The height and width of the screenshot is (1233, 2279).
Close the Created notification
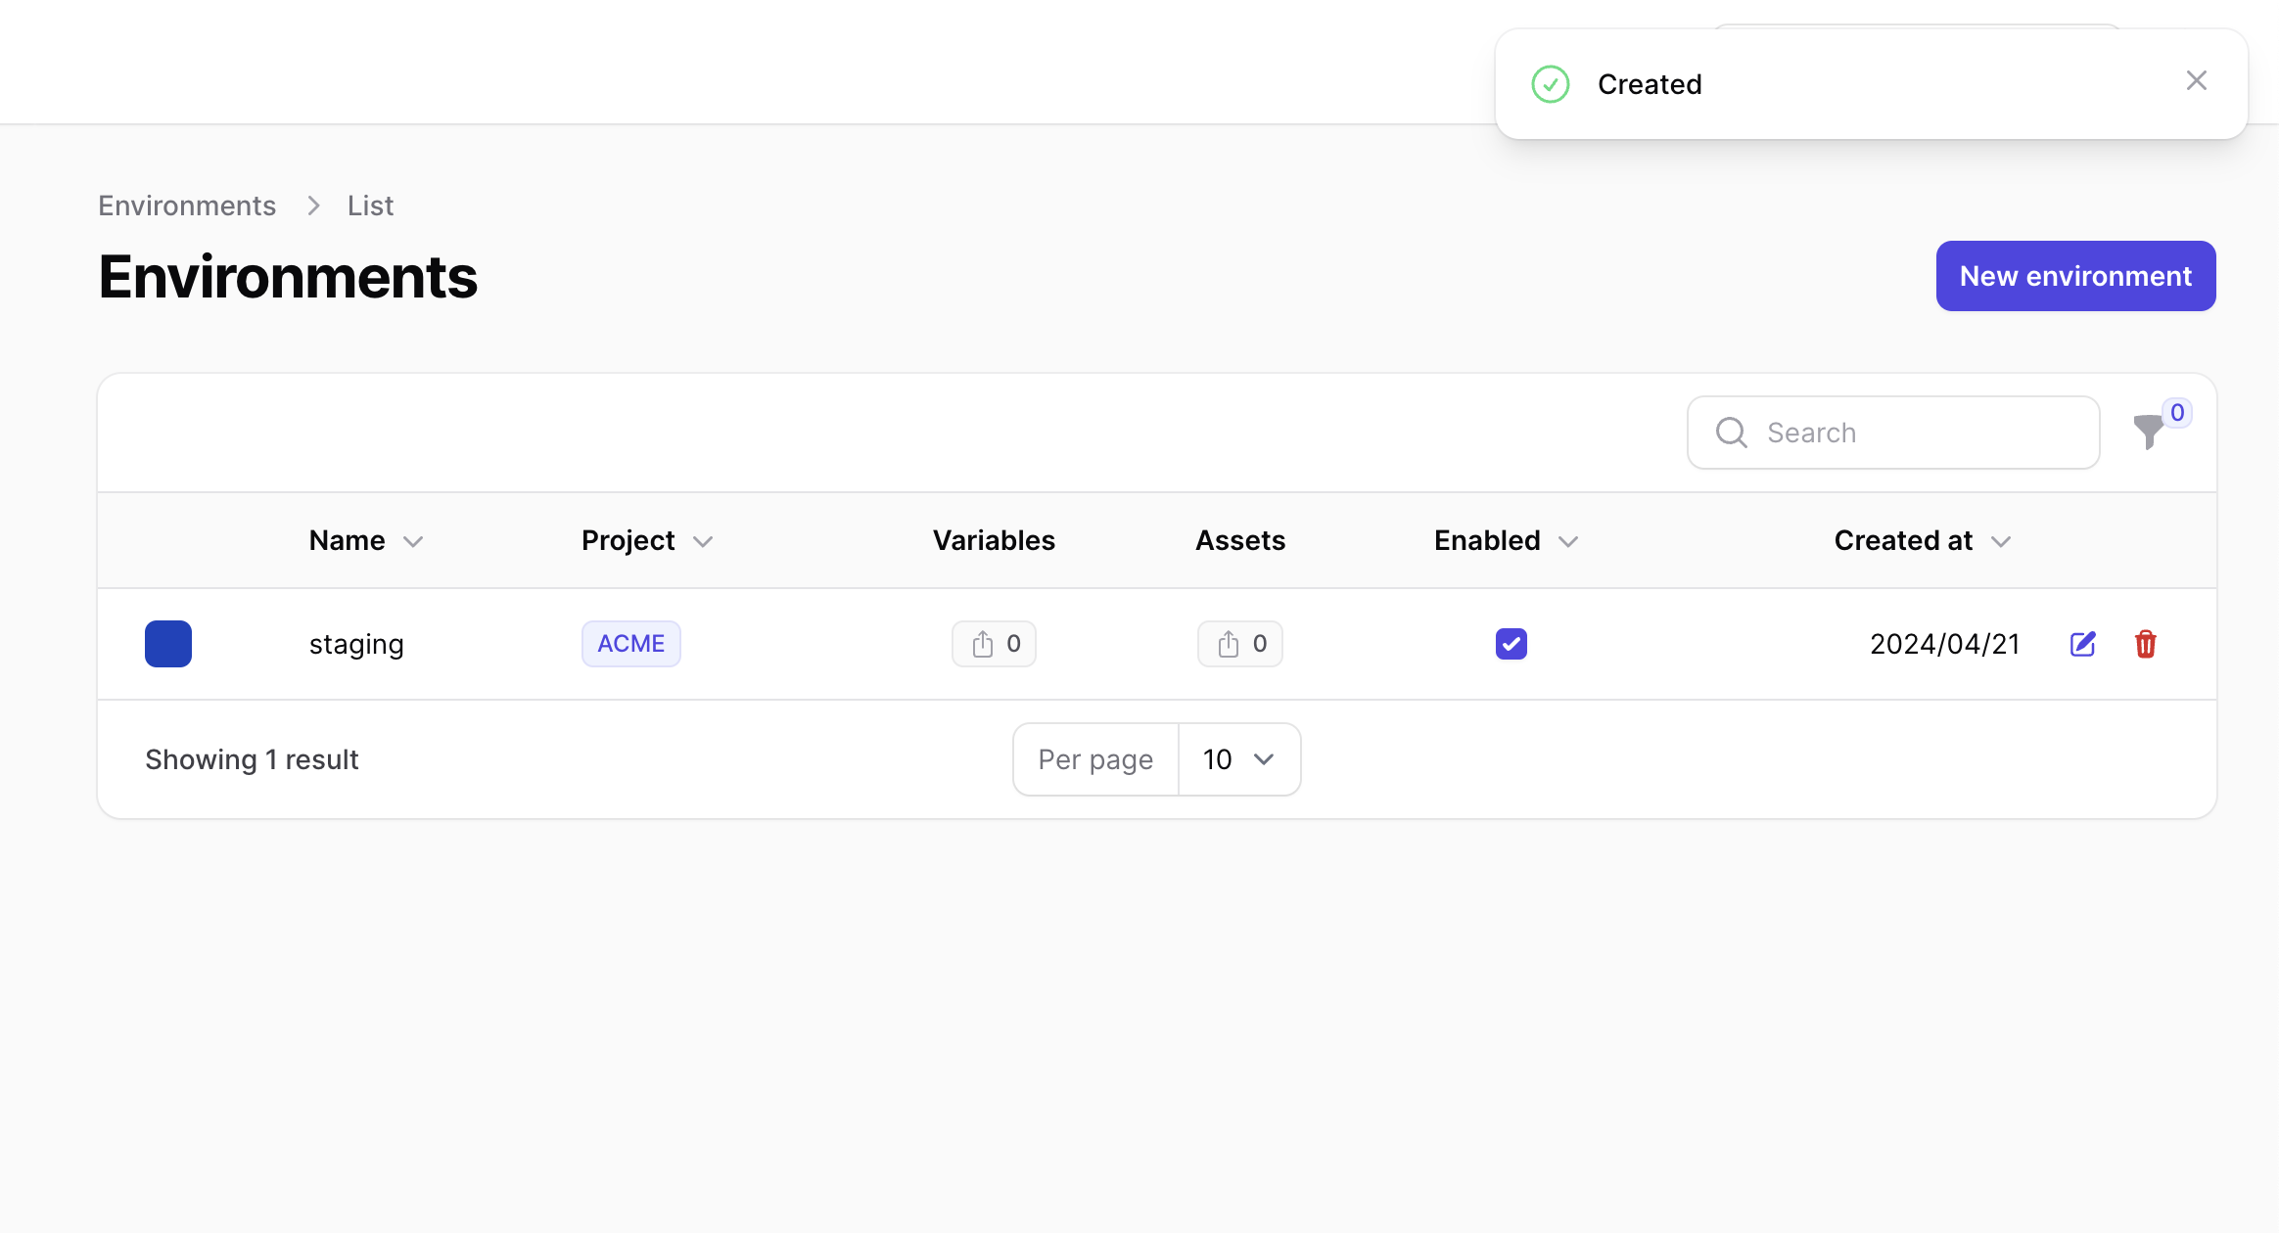point(2196,80)
